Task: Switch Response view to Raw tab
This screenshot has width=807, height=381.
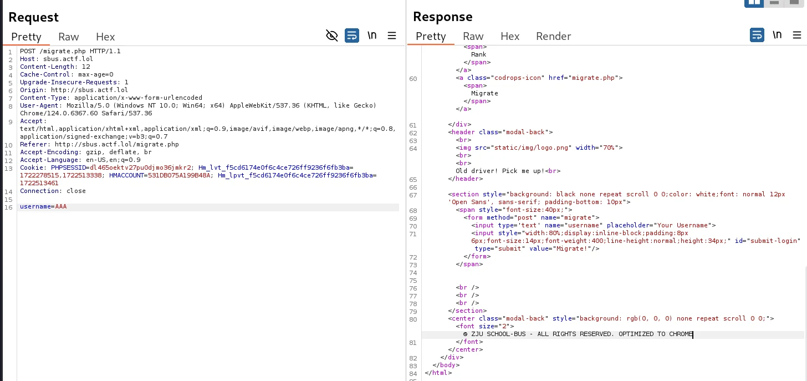Action: (473, 36)
